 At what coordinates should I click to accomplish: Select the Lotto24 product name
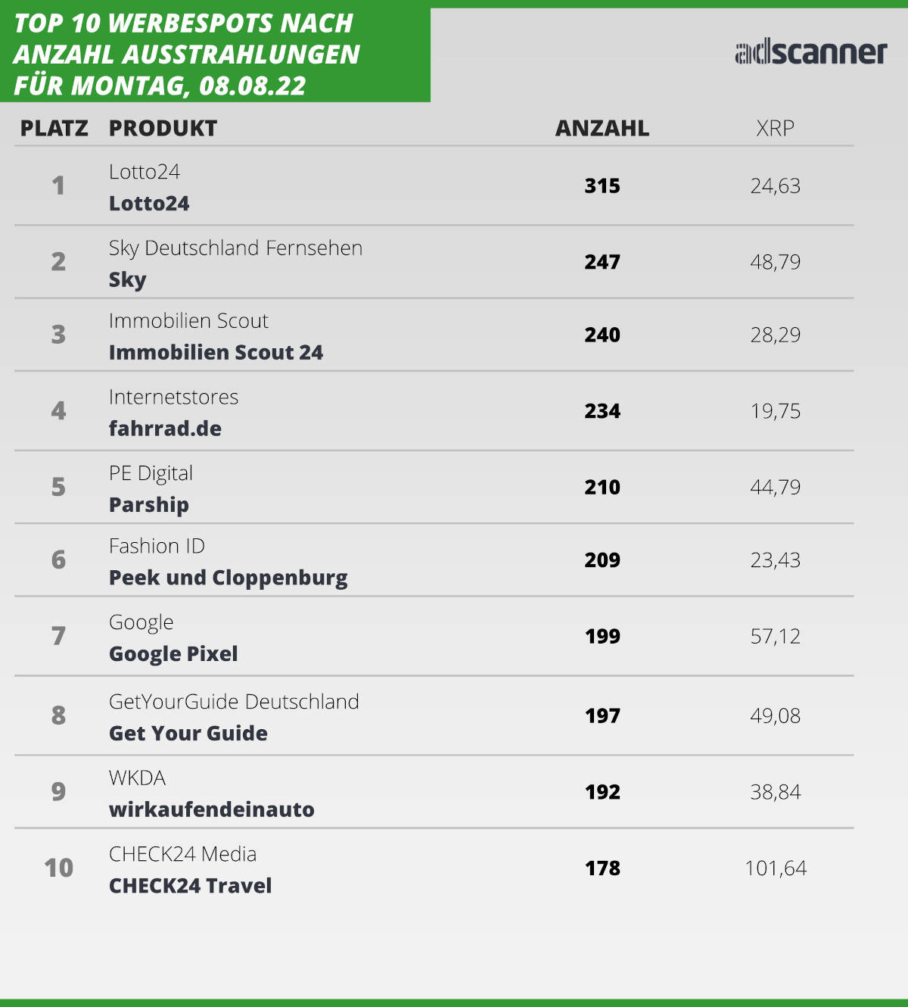pos(149,204)
